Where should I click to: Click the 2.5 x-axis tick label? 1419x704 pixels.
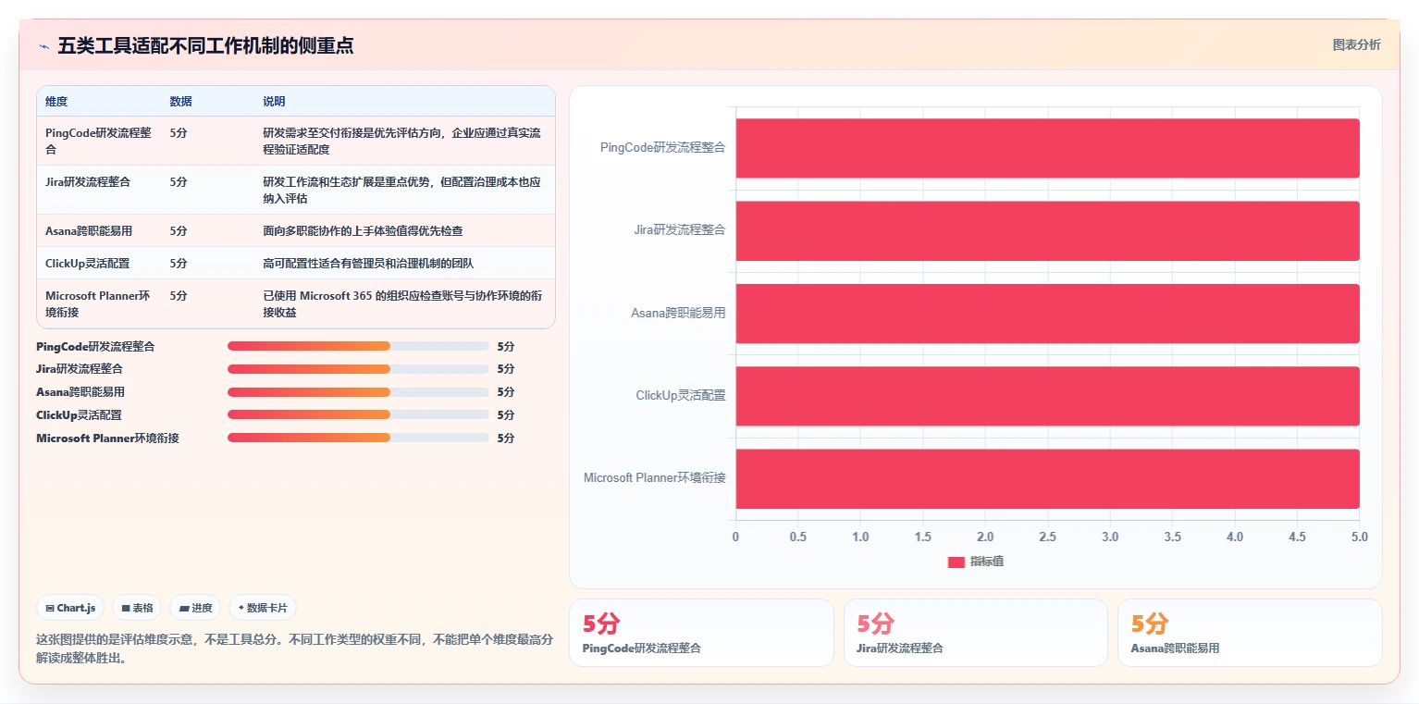coord(1047,537)
